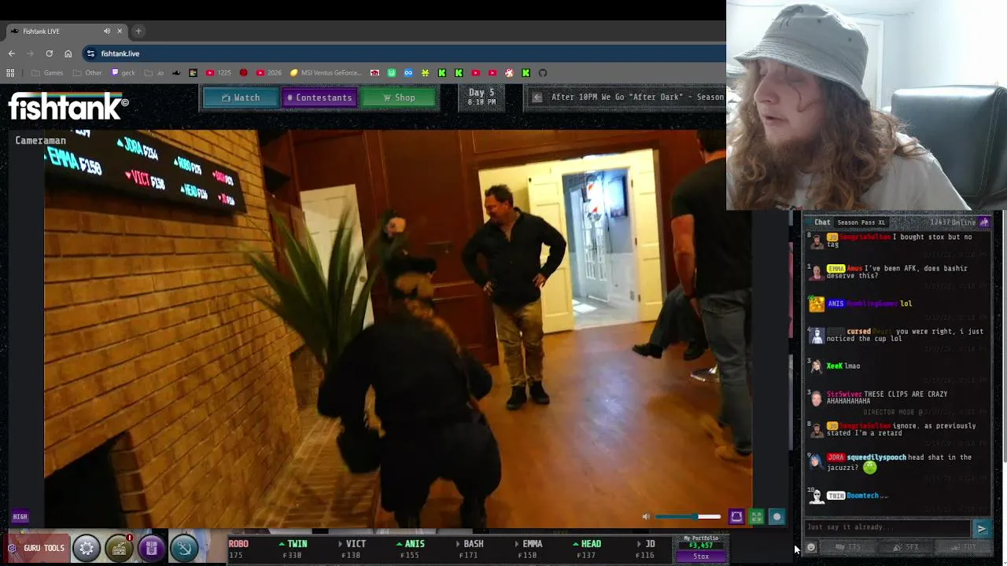Enter fullscreen video mode
1007x566 pixels.
pyautogui.click(x=756, y=516)
